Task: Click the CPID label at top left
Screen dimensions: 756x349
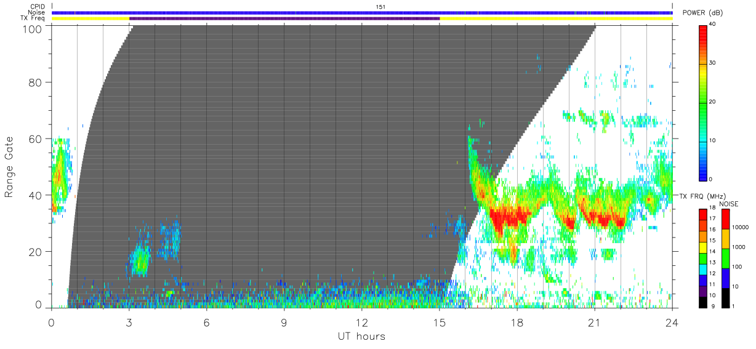Action: pyautogui.click(x=38, y=6)
